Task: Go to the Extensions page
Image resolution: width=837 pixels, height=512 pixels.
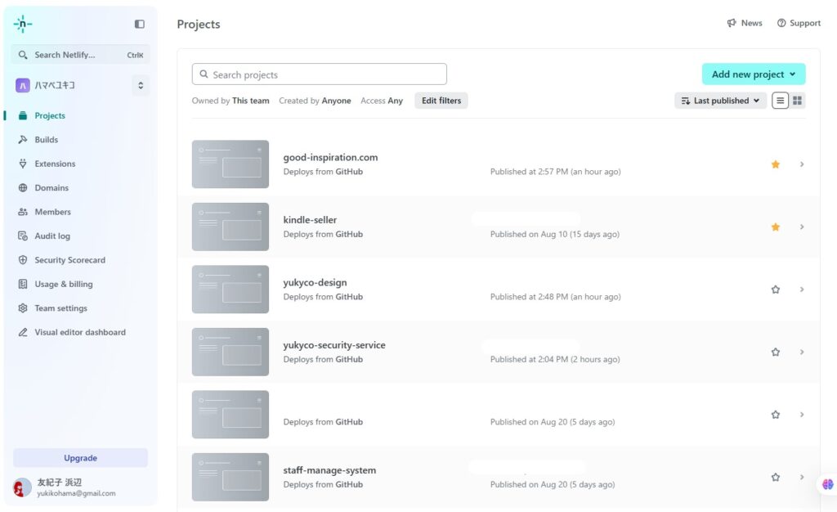Action: pyautogui.click(x=55, y=164)
